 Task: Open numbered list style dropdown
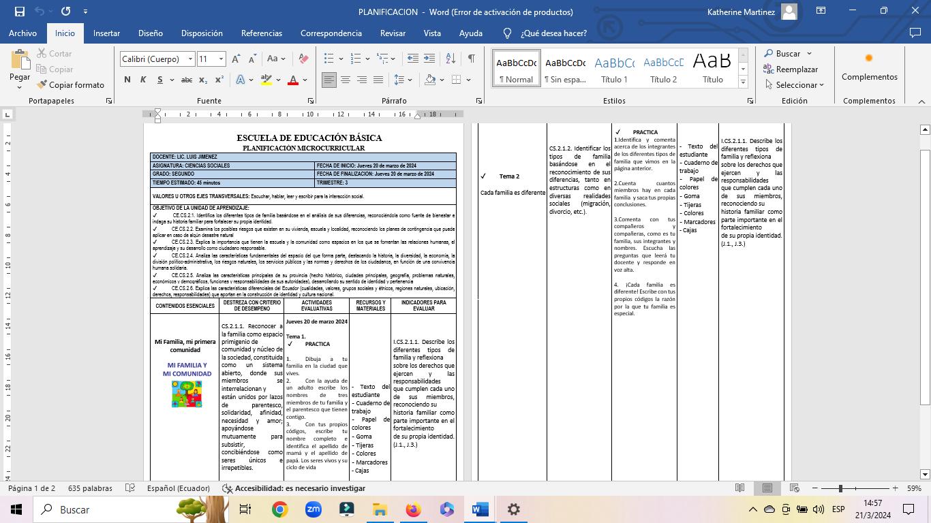click(368, 59)
